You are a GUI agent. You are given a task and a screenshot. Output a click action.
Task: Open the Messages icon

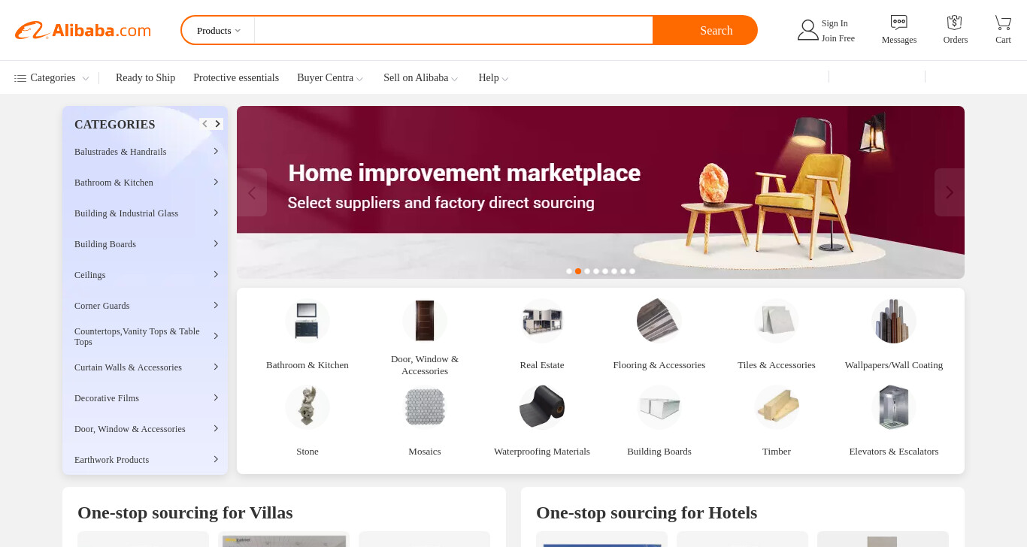898,23
